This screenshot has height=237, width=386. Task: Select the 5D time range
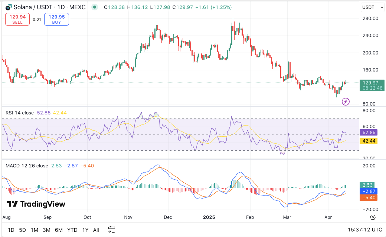point(23,230)
